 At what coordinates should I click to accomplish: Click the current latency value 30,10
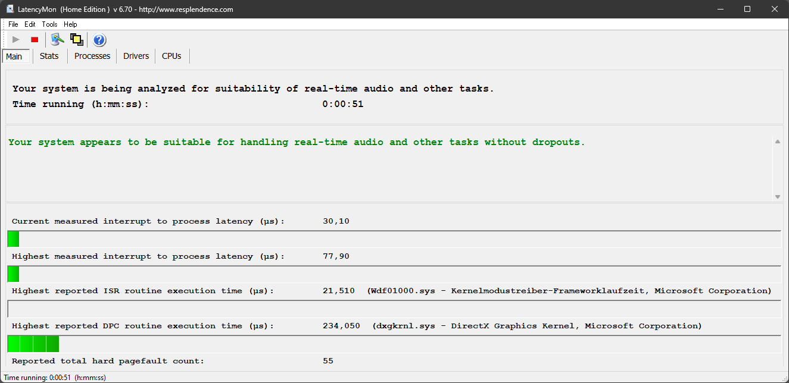336,221
